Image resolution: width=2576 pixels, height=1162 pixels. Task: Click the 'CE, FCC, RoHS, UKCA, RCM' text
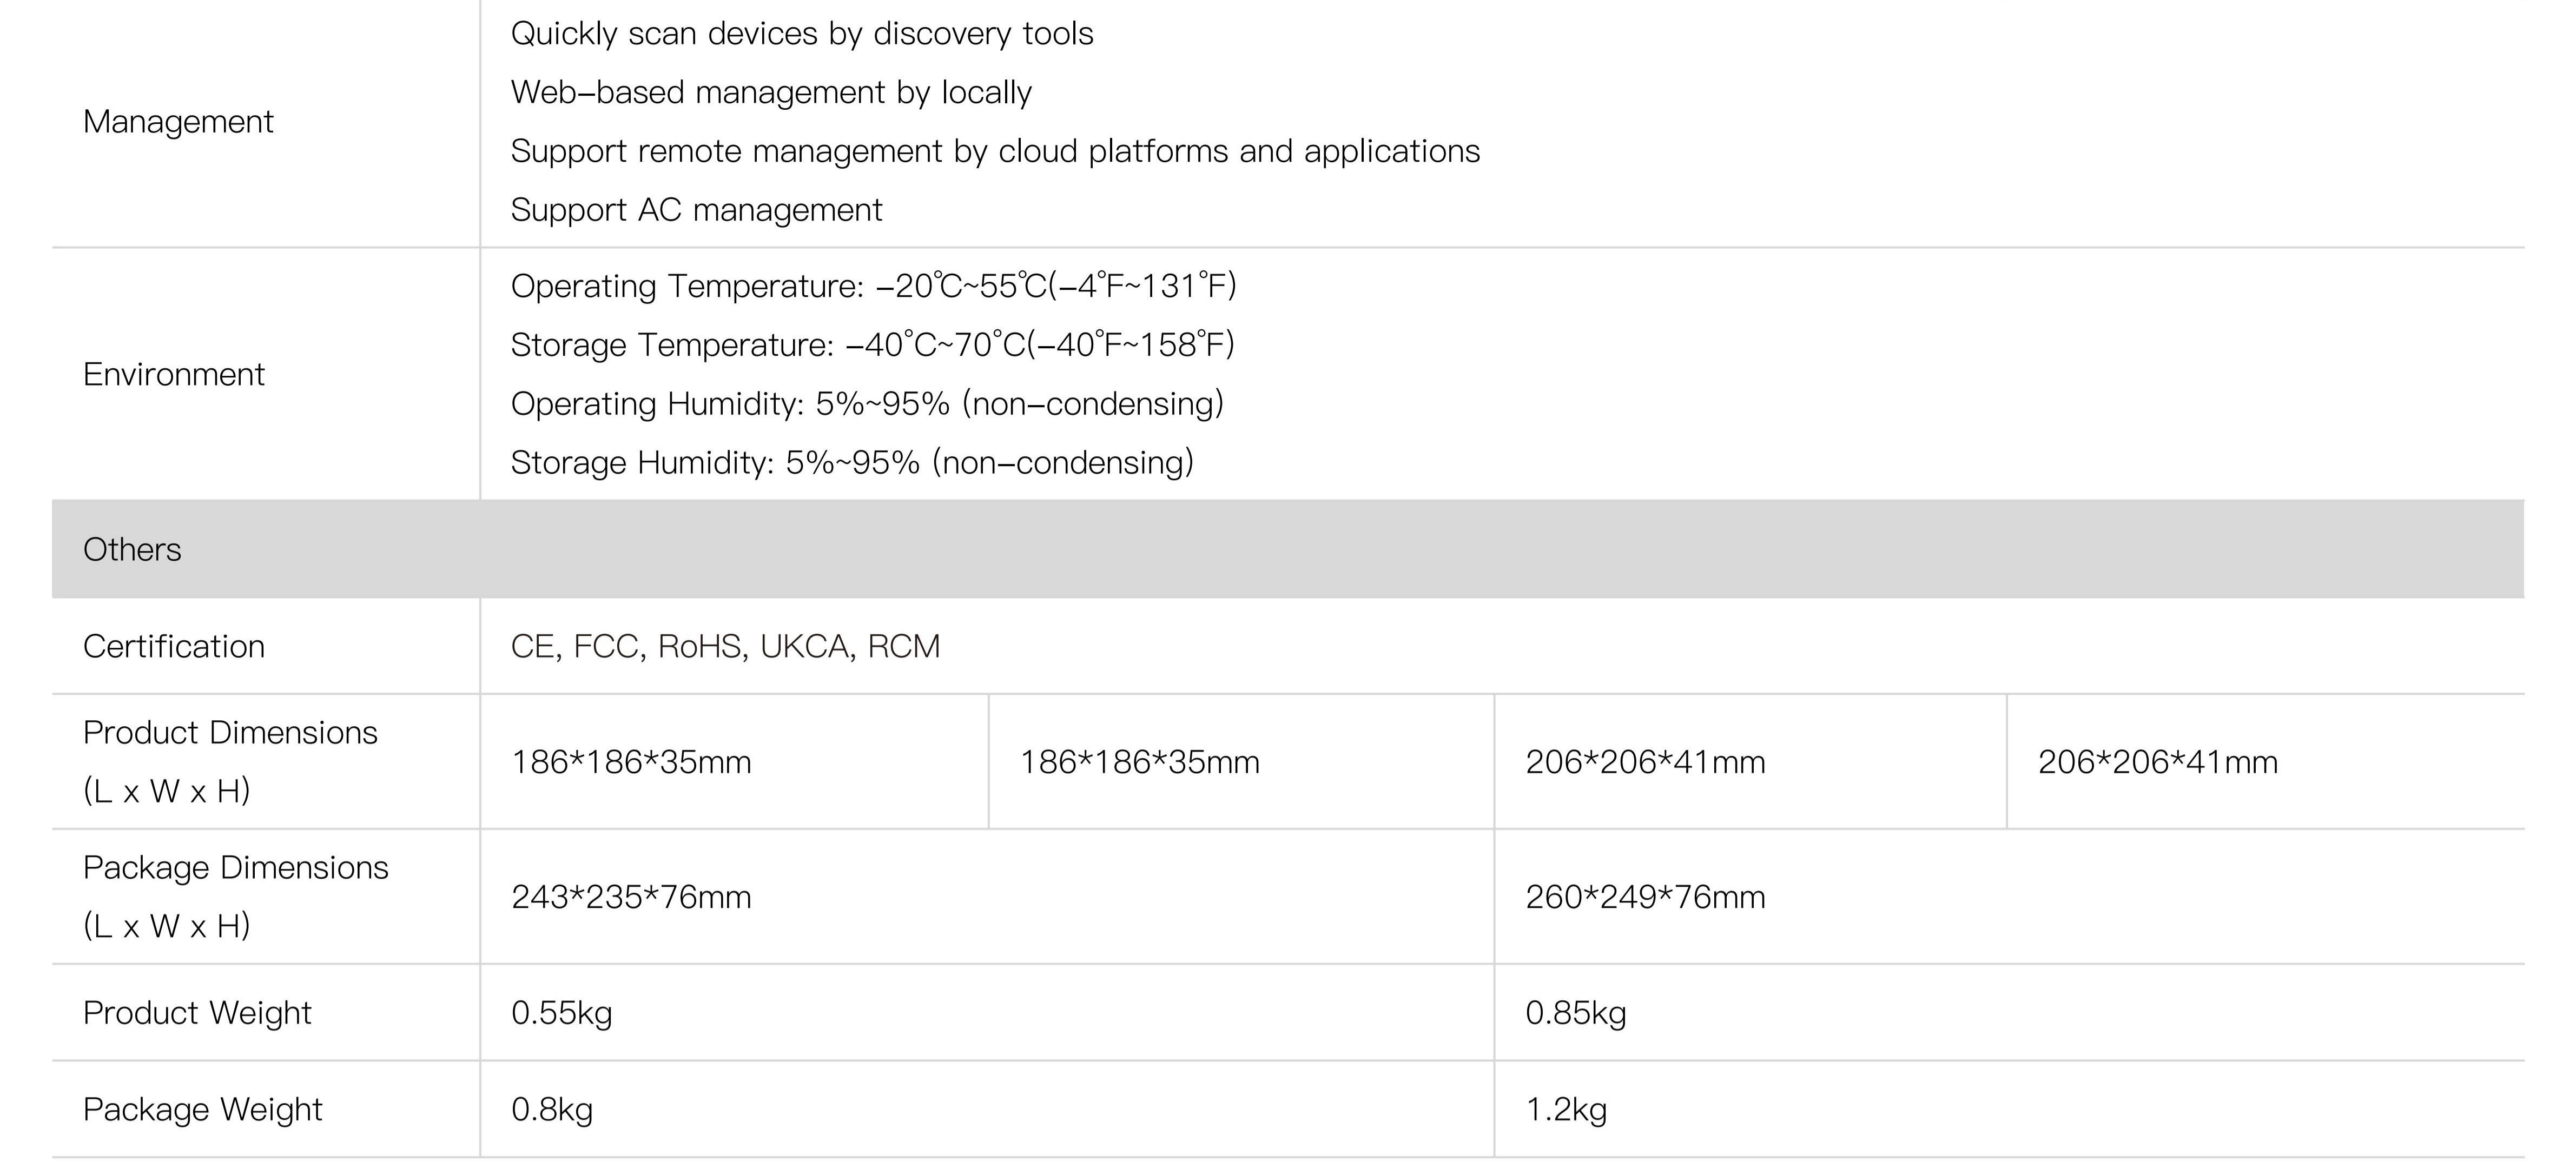pos(725,647)
